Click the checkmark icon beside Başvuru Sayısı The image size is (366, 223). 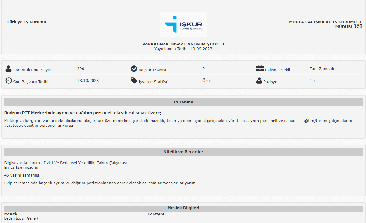pos(134,69)
